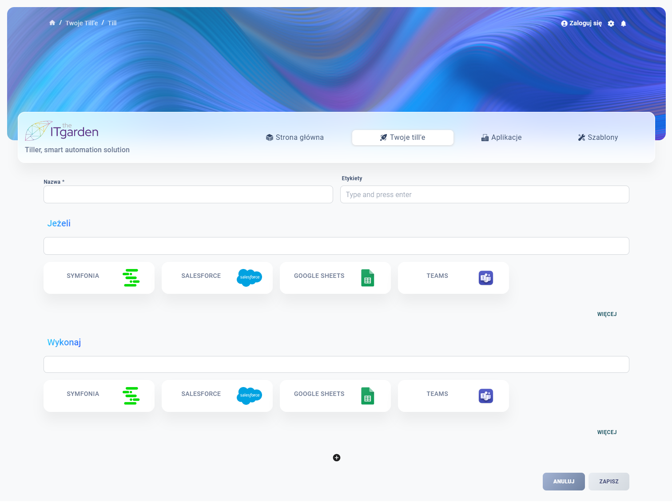Select Salesforce cloud icon in Jeżeli section
The height and width of the screenshot is (502, 672).
tap(249, 278)
